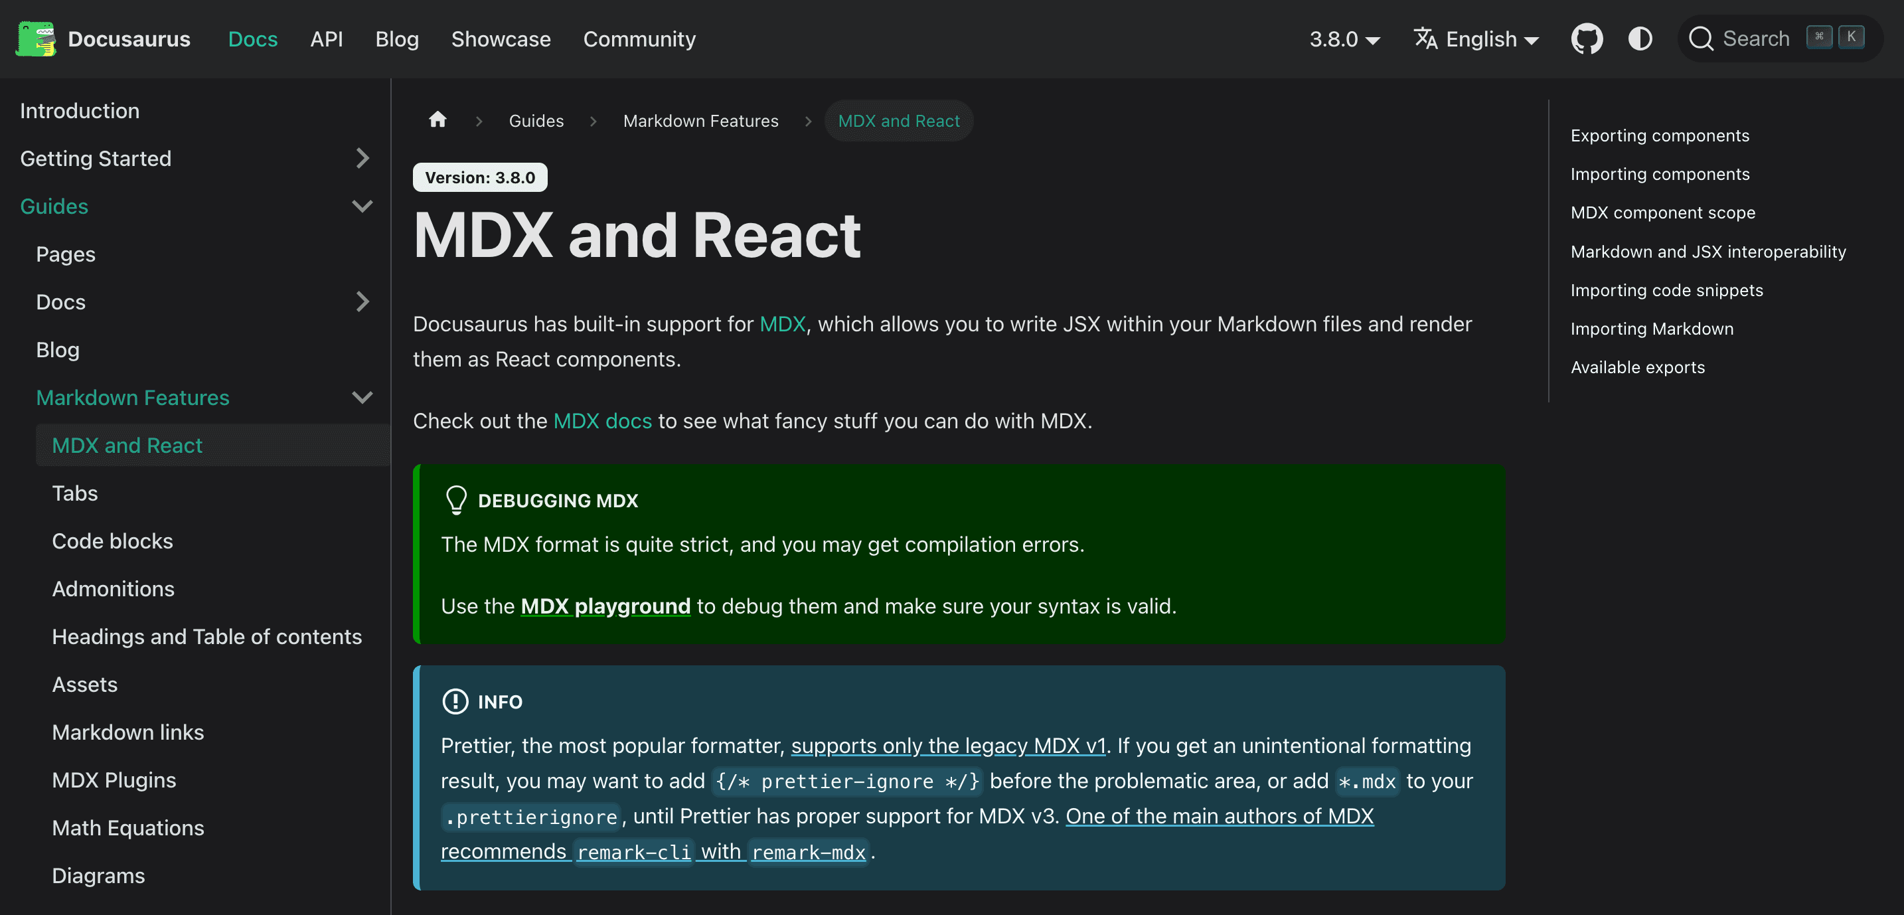
Task: Focus the Search input field
Action: click(1756, 39)
